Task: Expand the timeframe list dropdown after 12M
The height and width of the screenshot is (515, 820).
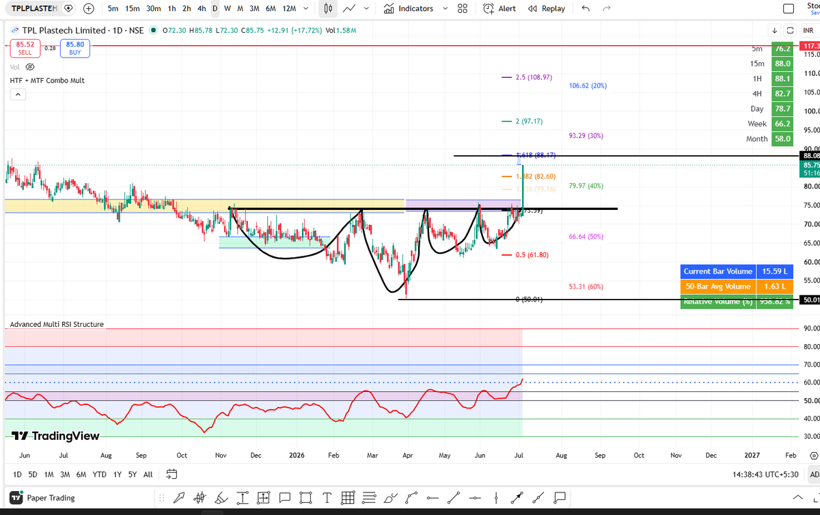Action: tap(305, 8)
